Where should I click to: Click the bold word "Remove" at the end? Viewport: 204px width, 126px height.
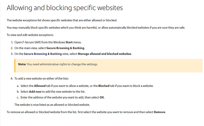point(160,112)
